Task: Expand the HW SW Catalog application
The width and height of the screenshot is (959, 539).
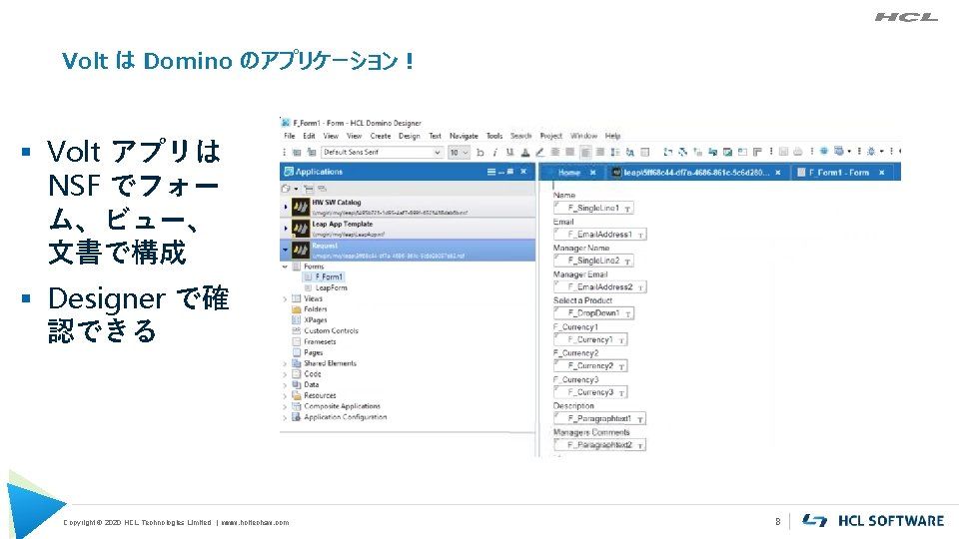Action: [x=286, y=208]
